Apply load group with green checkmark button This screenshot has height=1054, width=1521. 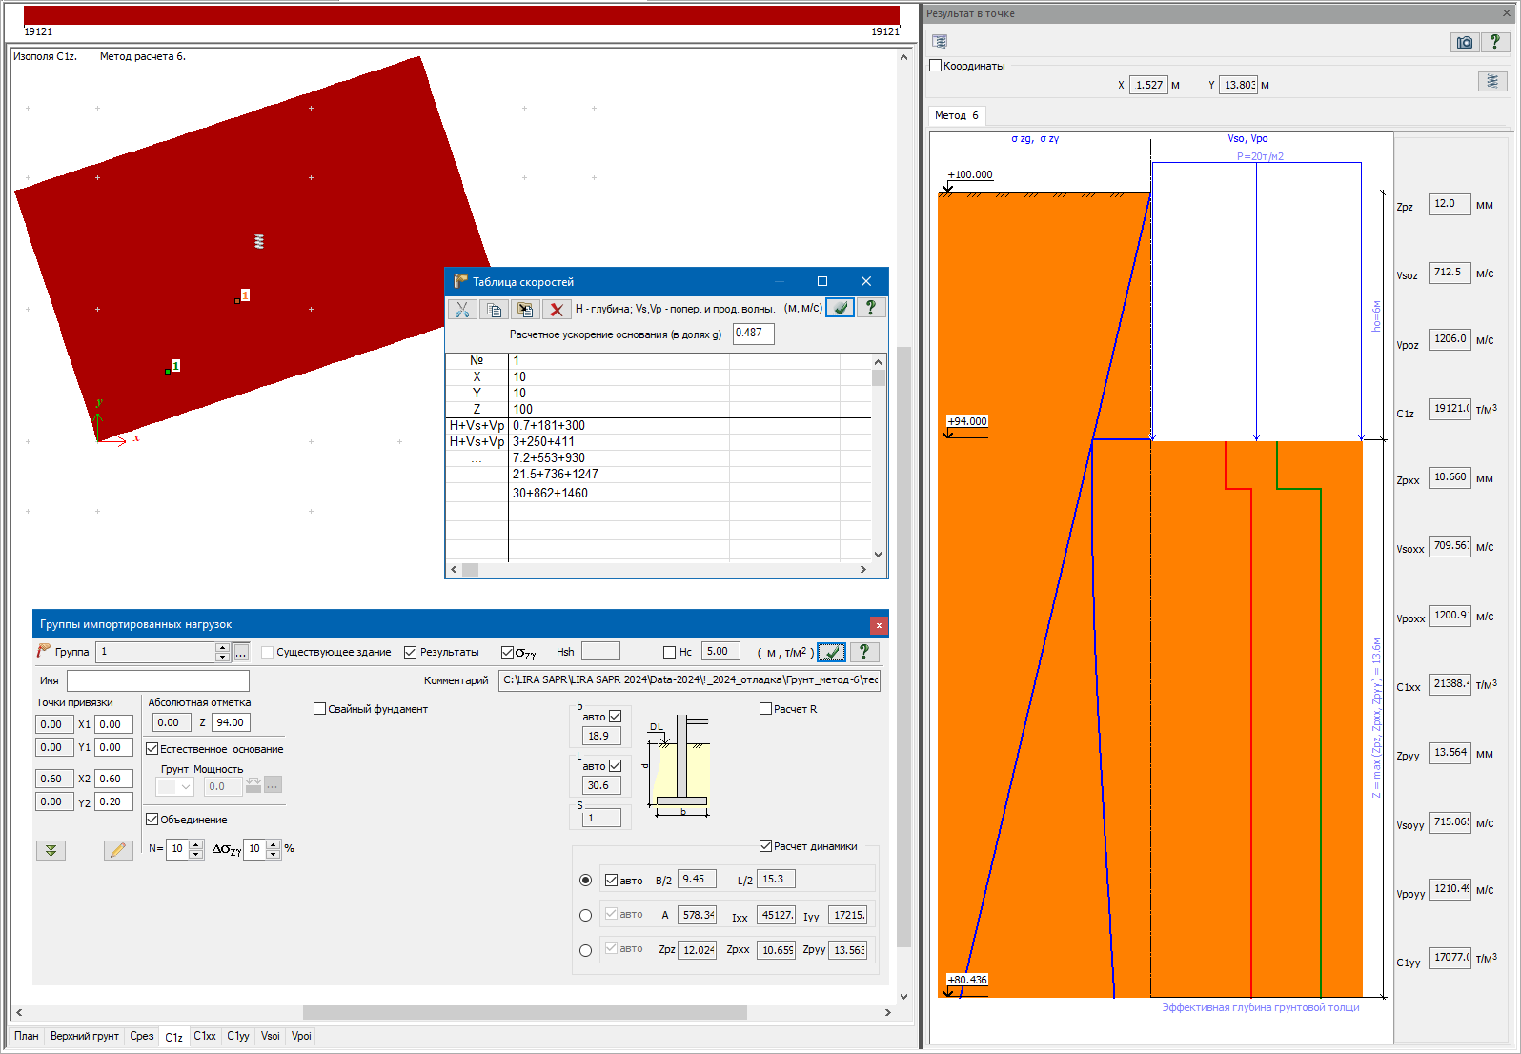(831, 652)
